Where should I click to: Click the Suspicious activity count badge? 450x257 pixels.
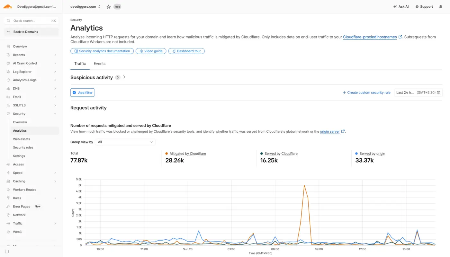click(x=118, y=77)
